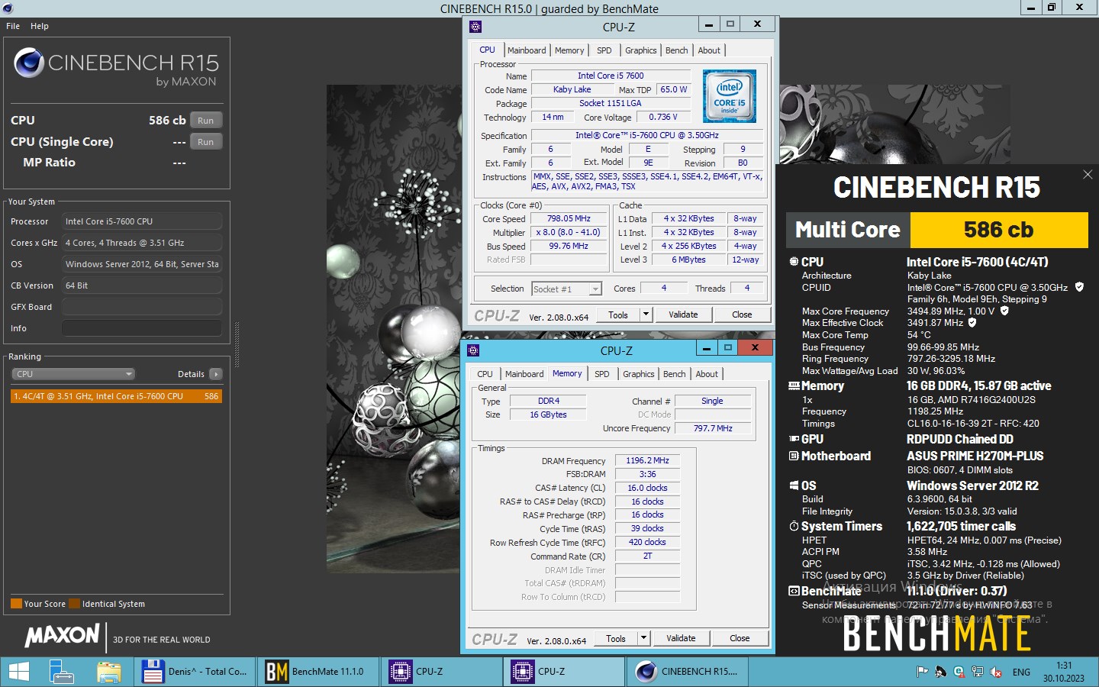Click the Ranking Details arrow button
The width and height of the screenshot is (1099, 687).
(x=216, y=374)
